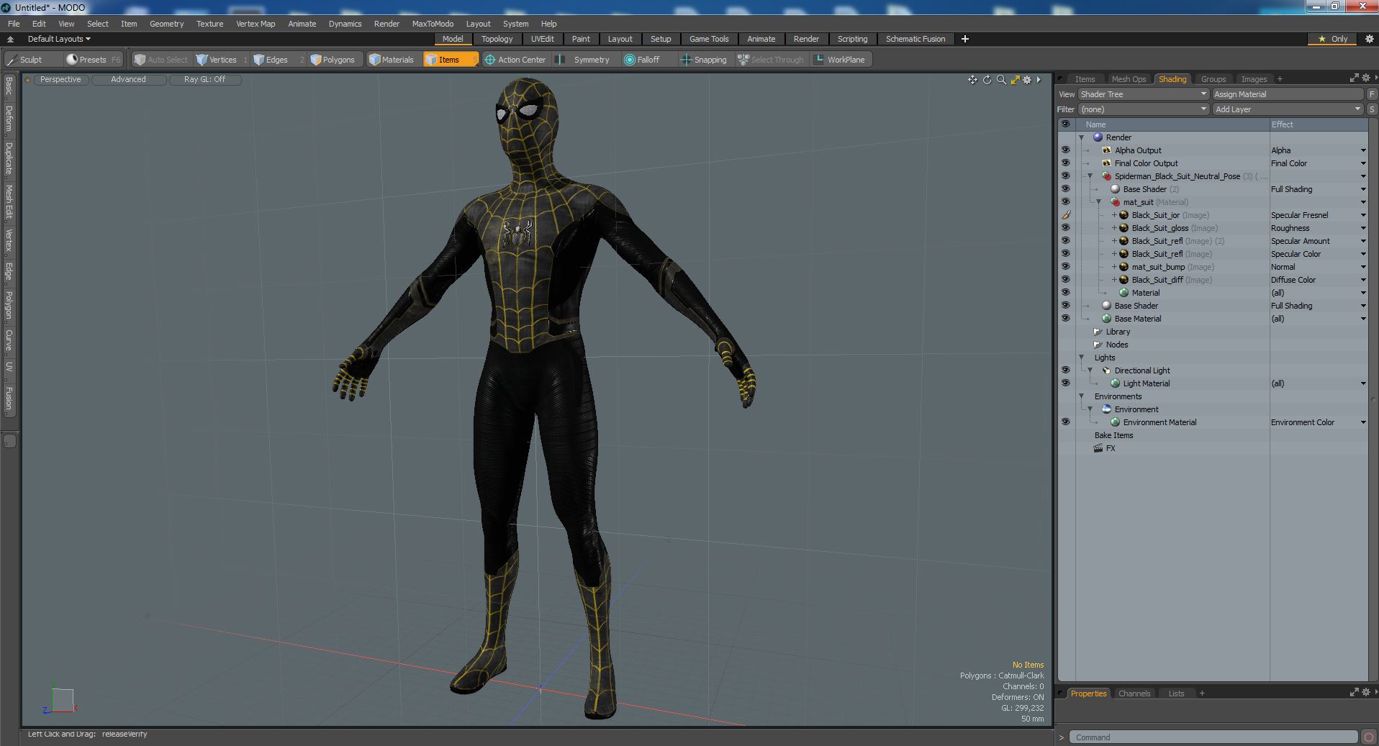Open the View Shader Tree dropdown
The image size is (1379, 746).
tap(1143, 94)
